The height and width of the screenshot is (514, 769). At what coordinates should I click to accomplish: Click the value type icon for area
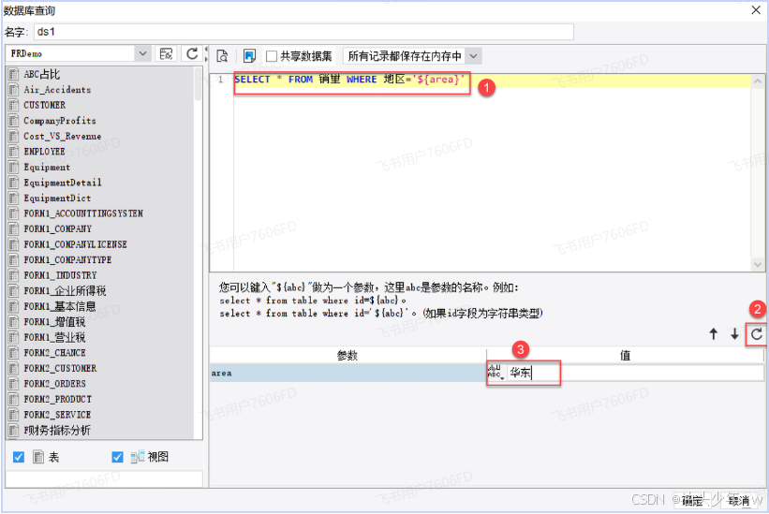(x=495, y=373)
